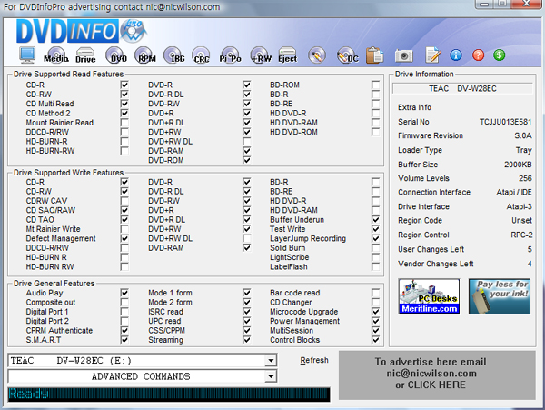Close the DVDInfoPro window

point(527,4)
